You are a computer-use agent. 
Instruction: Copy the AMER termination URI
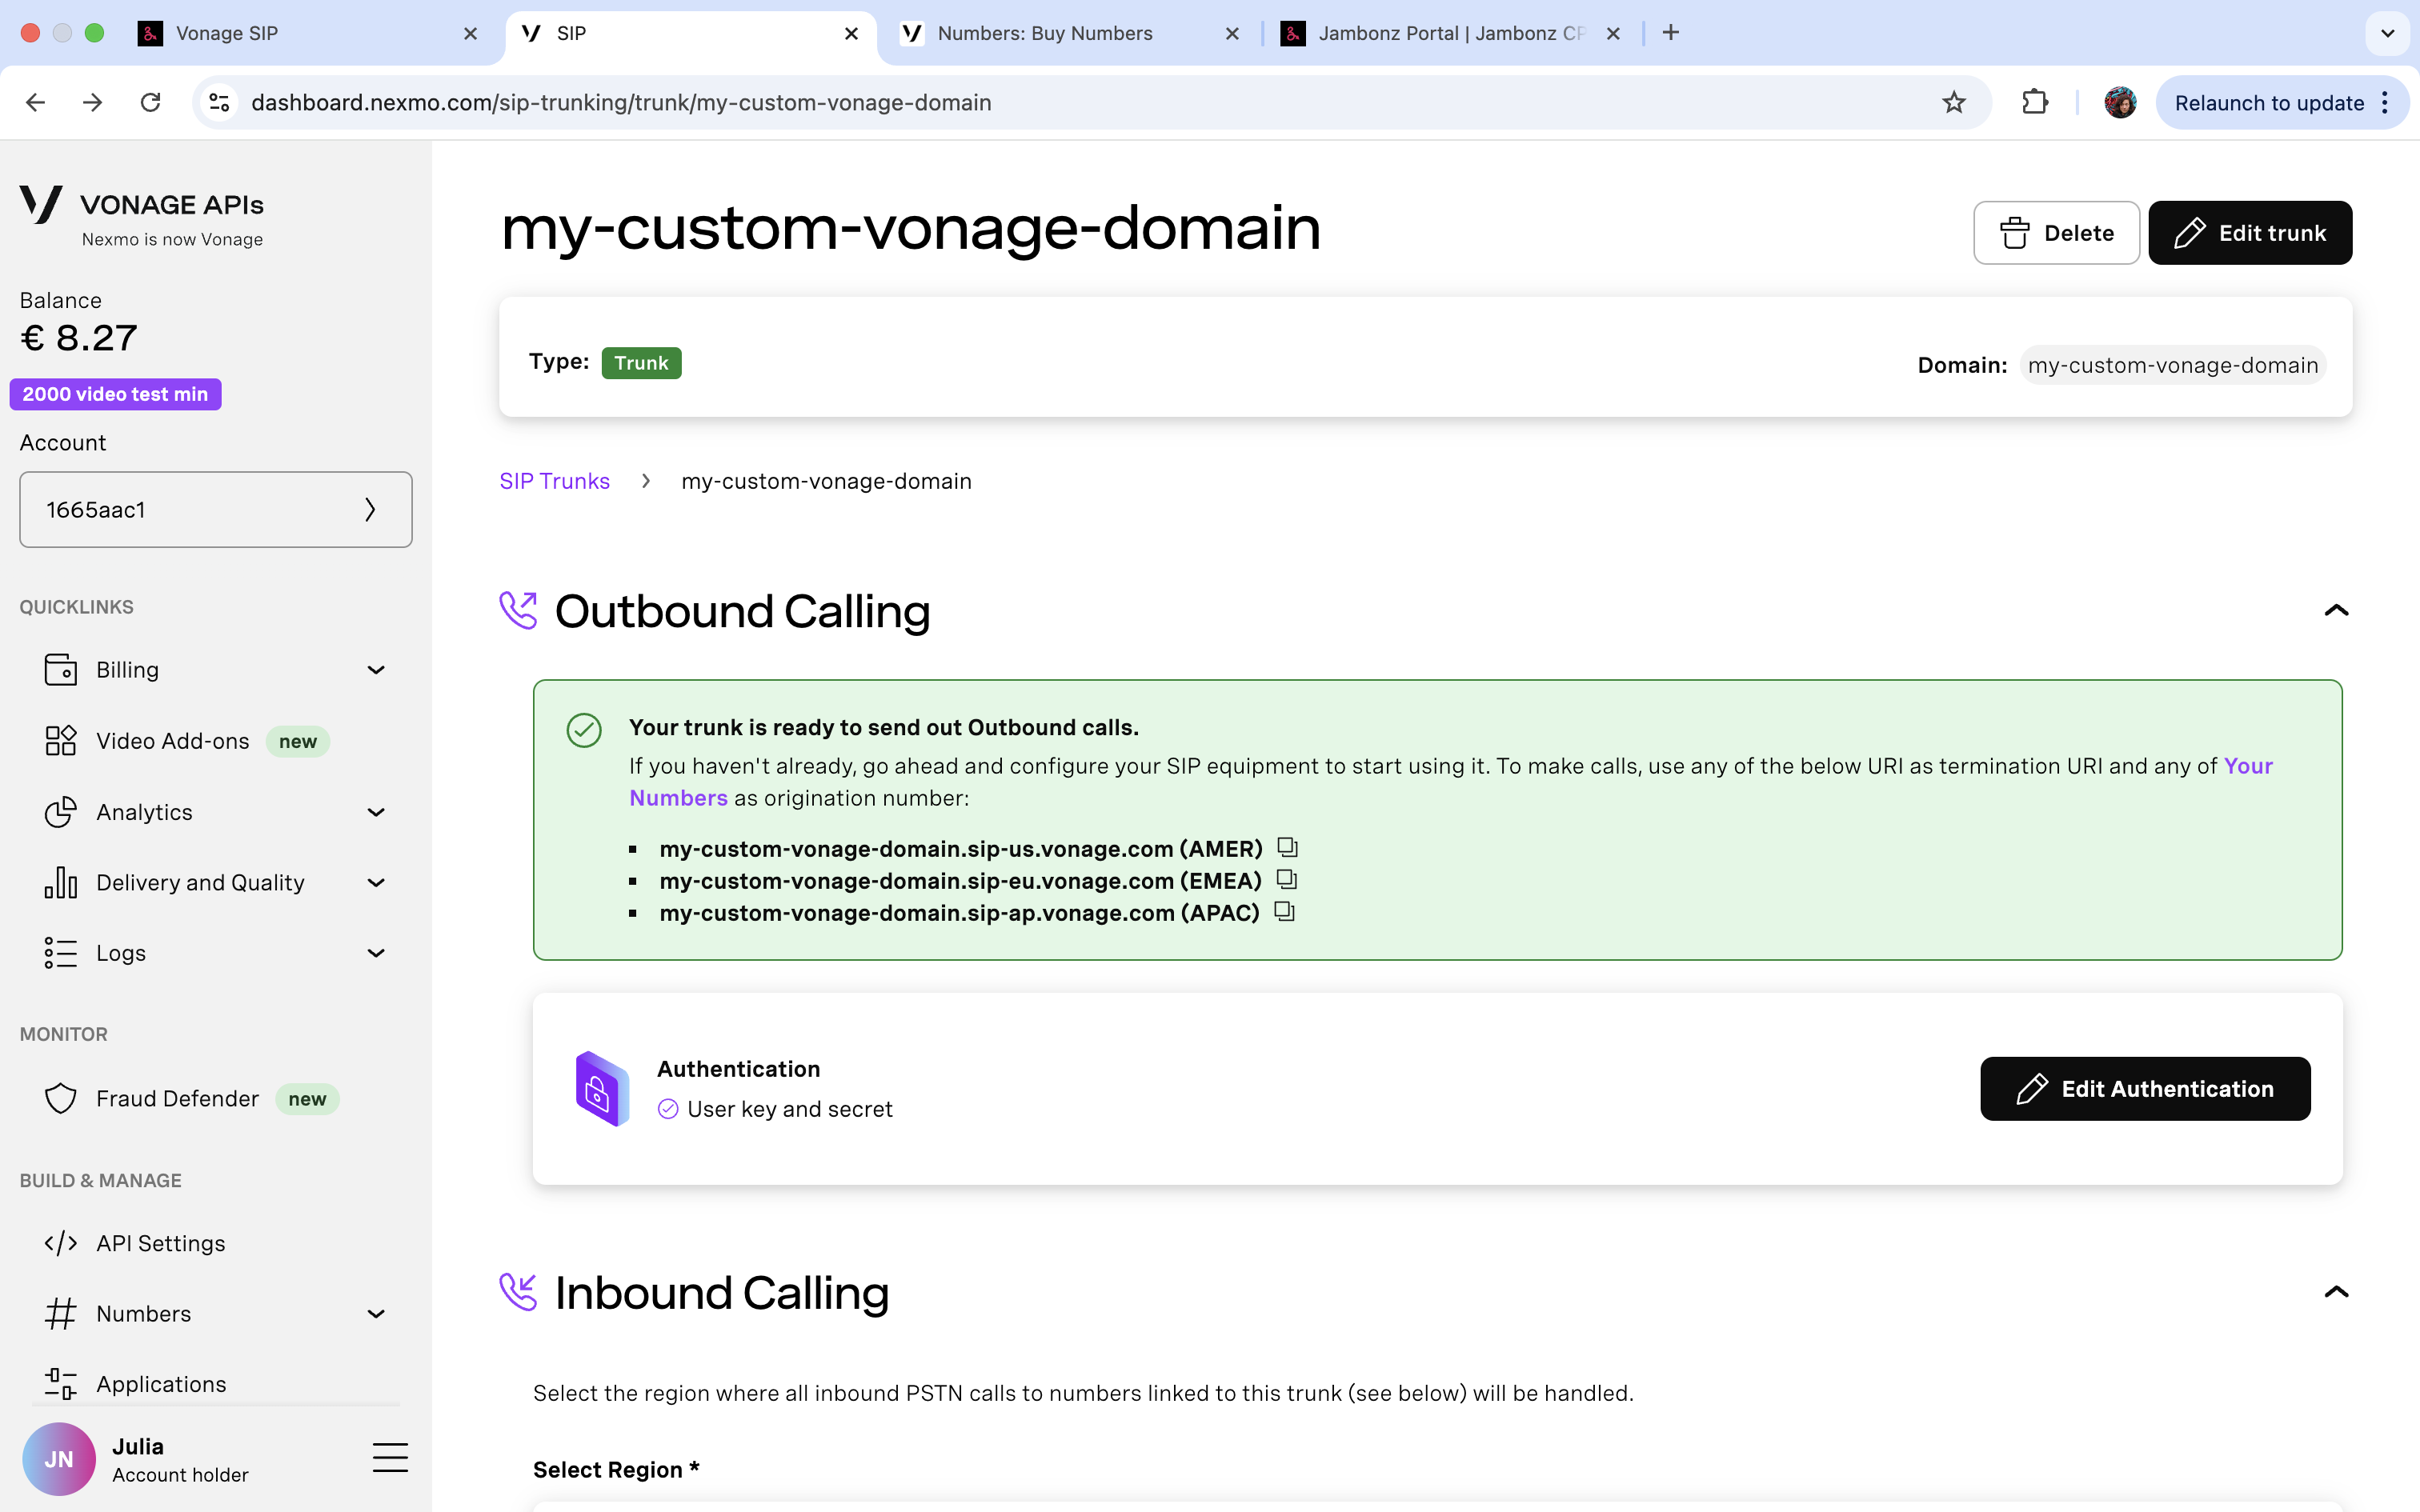[x=1287, y=848]
